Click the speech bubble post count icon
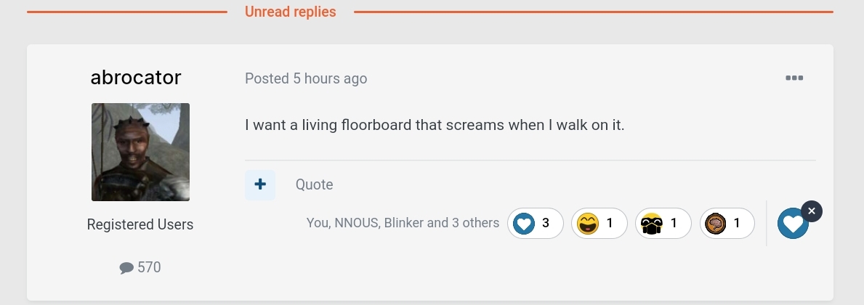This screenshot has width=864, height=305. 126,268
